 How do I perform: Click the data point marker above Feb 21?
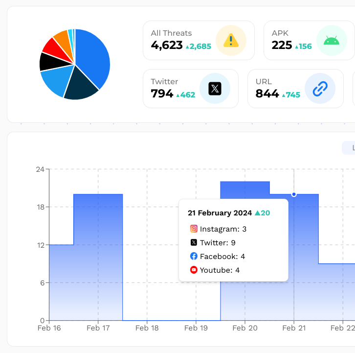pos(294,194)
